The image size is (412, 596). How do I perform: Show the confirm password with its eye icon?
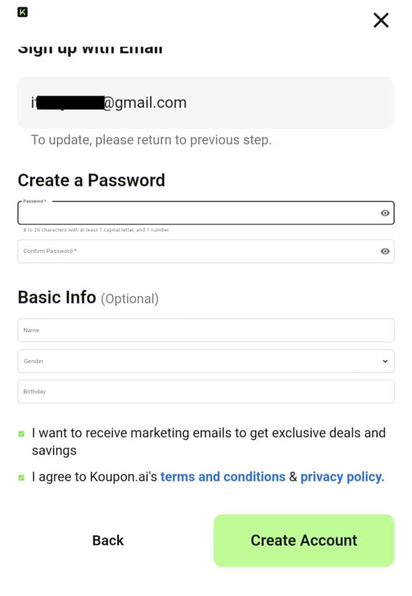[385, 251]
